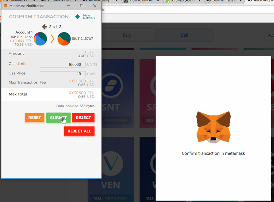Click the Max Total label
This screenshot has width=274, height=202.
point(18,94)
